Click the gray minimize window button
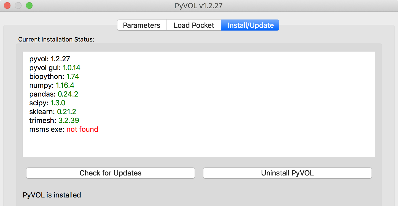398x206 pixels. point(18,6)
